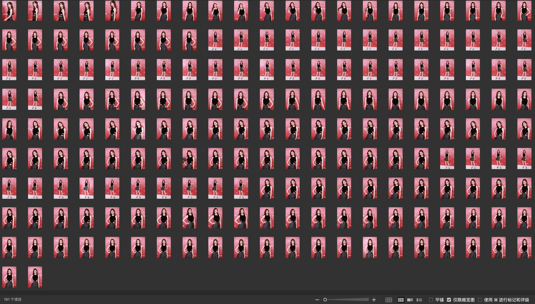Click the thumbnail size slider handle
Image resolution: width=535 pixels, height=304 pixels.
(325, 300)
